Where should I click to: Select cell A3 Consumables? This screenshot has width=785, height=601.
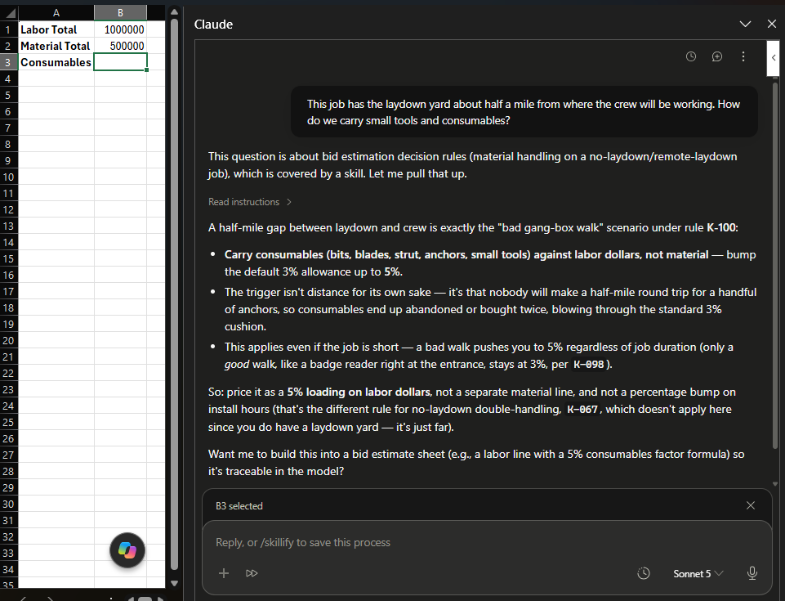point(56,62)
